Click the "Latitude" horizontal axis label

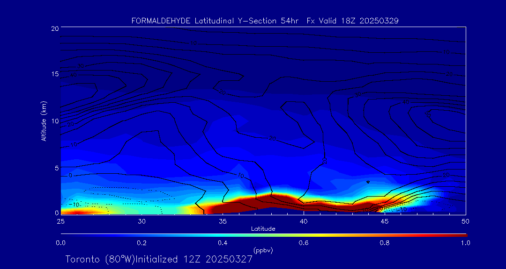pyautogui.click(x=263, y=229)
